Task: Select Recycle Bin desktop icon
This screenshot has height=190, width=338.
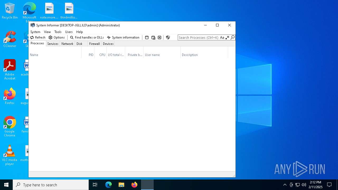Action: click(10, 11)
